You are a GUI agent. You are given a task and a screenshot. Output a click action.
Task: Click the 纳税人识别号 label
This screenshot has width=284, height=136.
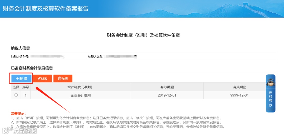click(20, 57)
